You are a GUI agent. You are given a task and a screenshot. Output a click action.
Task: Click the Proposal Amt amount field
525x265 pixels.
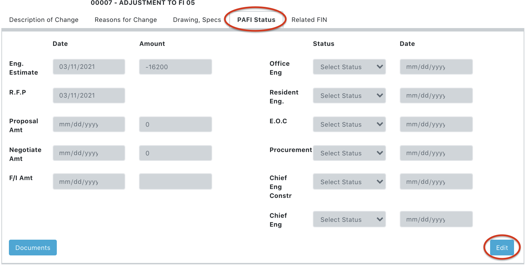pyautogui.click(x=175, y=124)
